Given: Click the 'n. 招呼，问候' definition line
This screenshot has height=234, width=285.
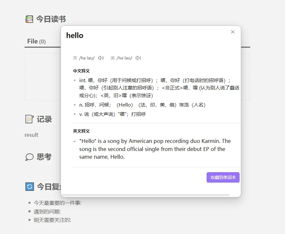Looking at the screenshot, I should click(142, 105).
